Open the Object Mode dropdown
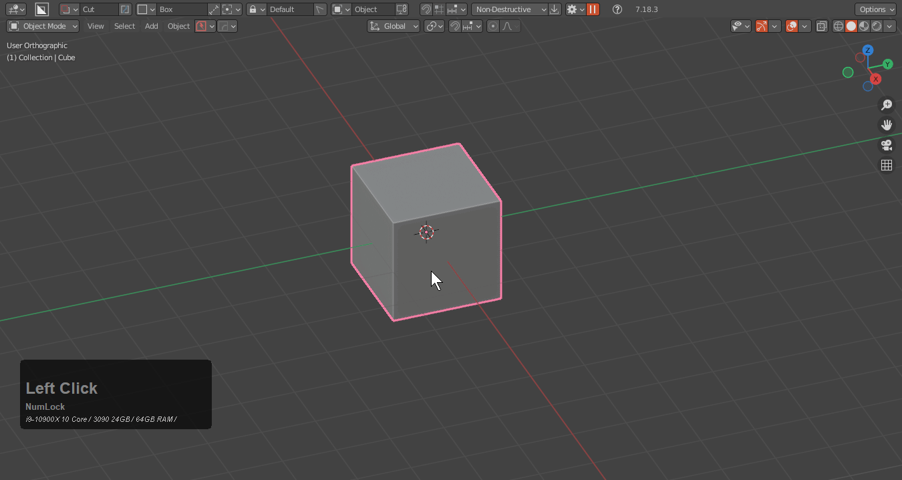 point(43,26)
